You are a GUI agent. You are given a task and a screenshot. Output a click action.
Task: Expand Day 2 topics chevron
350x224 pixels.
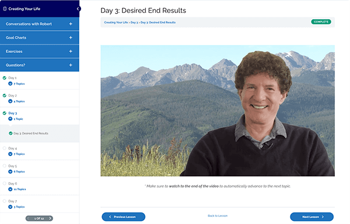(10, 101)
